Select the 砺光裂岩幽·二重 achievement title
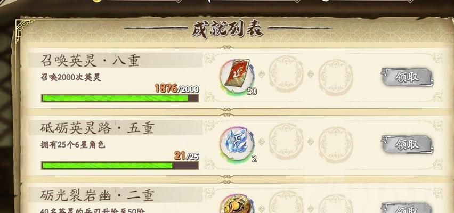The image size is (454, 213). click(x=97, y=195)
